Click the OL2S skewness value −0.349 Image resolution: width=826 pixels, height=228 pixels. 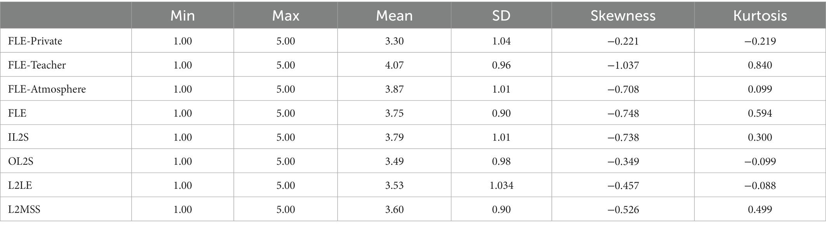[x=623, y=161]
